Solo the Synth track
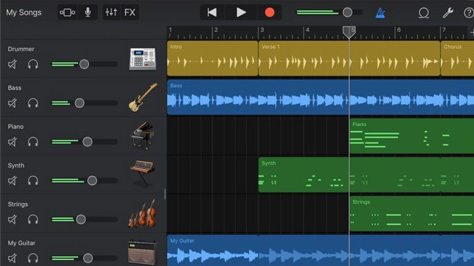Viewport: 474px width, 266px height. 33,181
